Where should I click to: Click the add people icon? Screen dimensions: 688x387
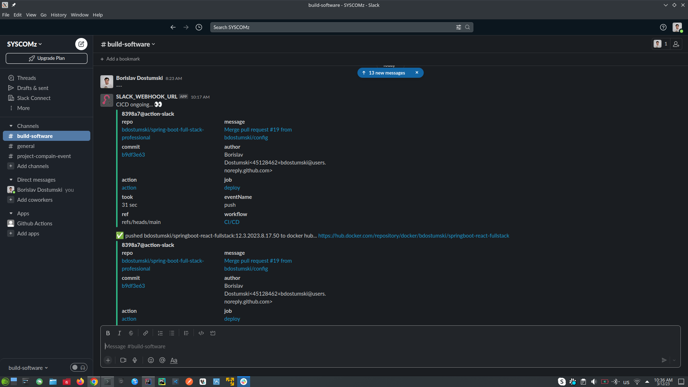pos(676,44)
